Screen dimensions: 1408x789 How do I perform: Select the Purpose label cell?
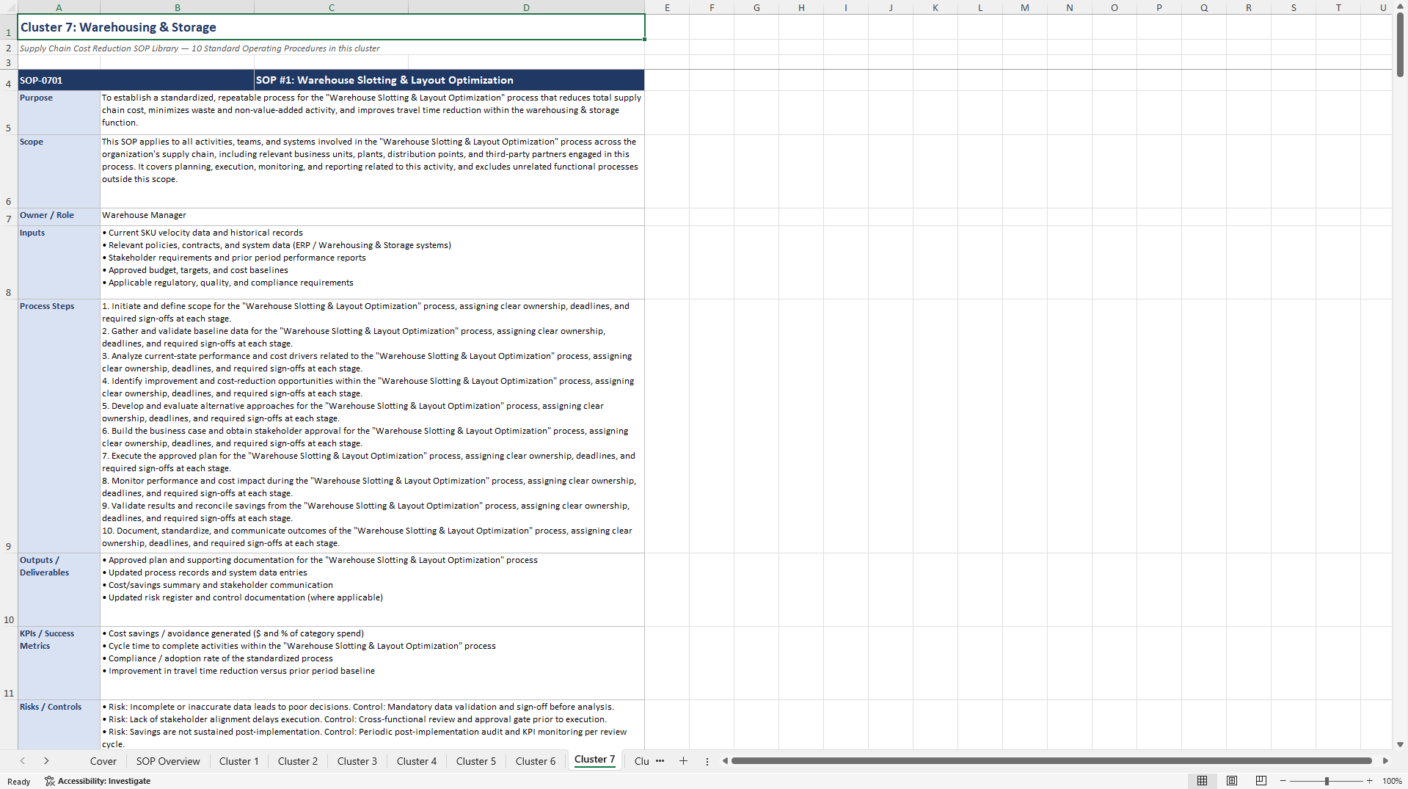[59, 112]
